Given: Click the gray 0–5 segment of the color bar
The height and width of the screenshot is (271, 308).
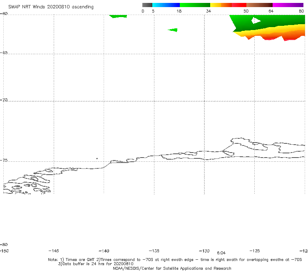Looking at the screenshot, I should tap(147, 5).
